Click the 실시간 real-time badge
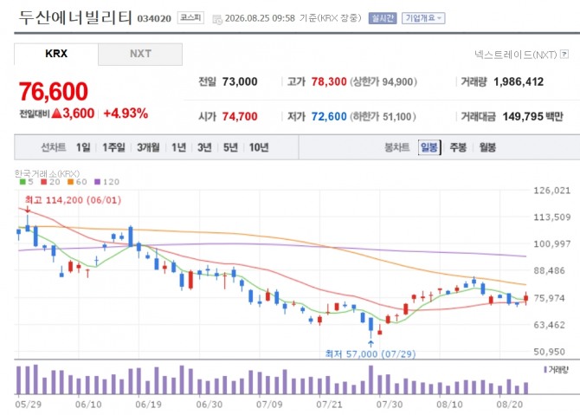The height and width of the screenshot is (415, 580). pyautogui.click(x=383, y=18)
